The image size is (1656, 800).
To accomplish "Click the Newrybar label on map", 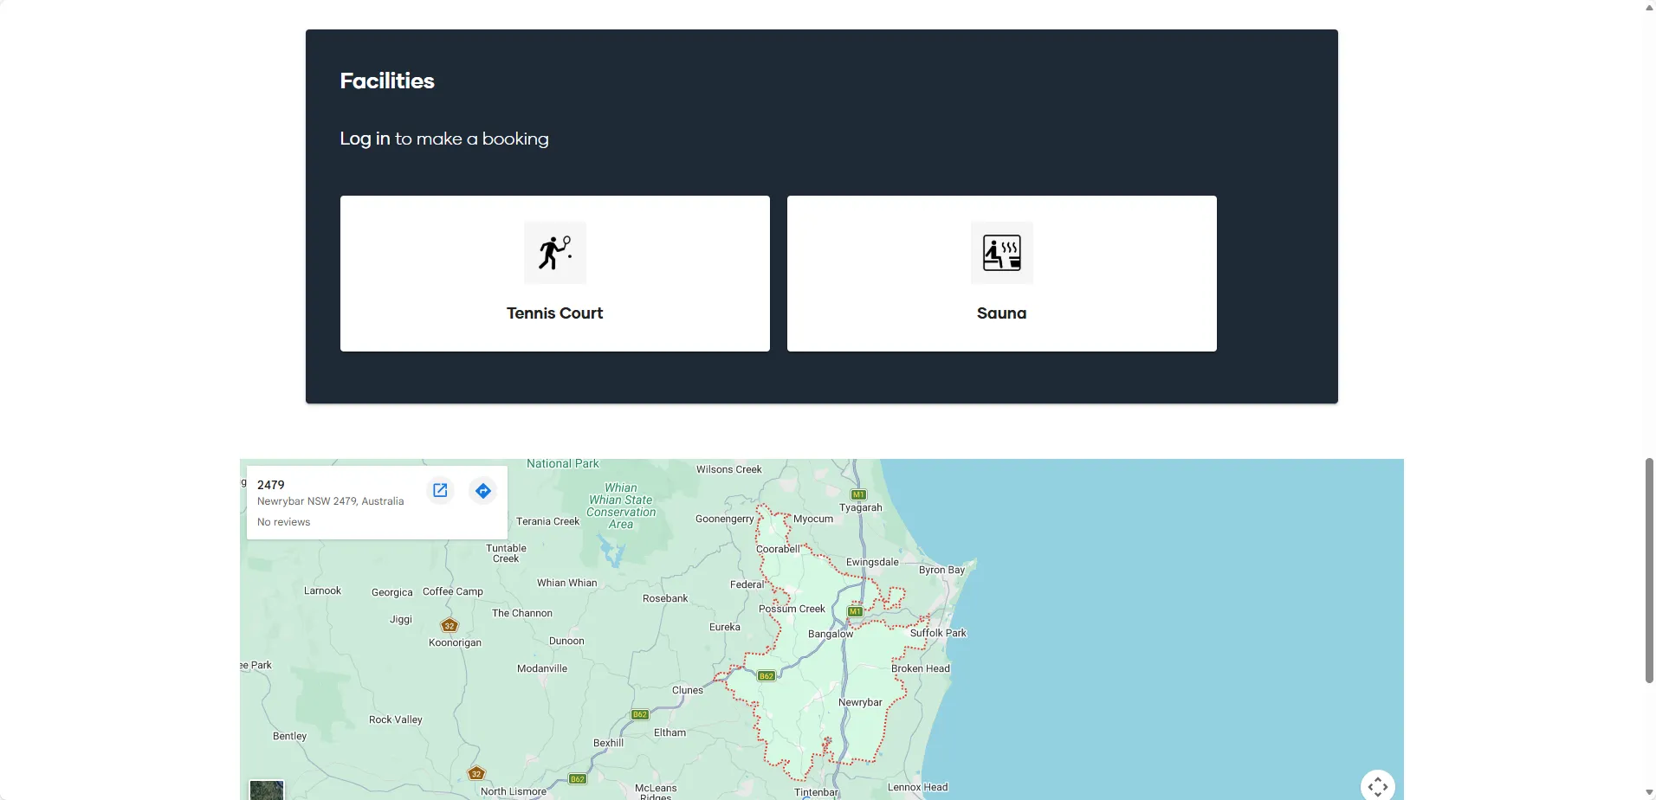I will click(x=860, y=702).
